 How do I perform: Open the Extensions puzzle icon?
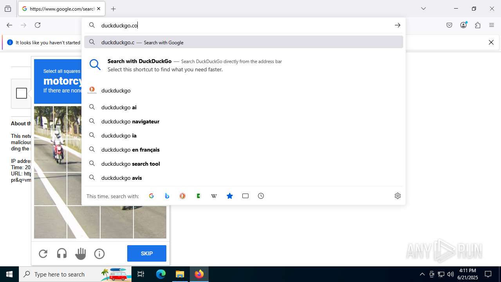coord(478,25)
